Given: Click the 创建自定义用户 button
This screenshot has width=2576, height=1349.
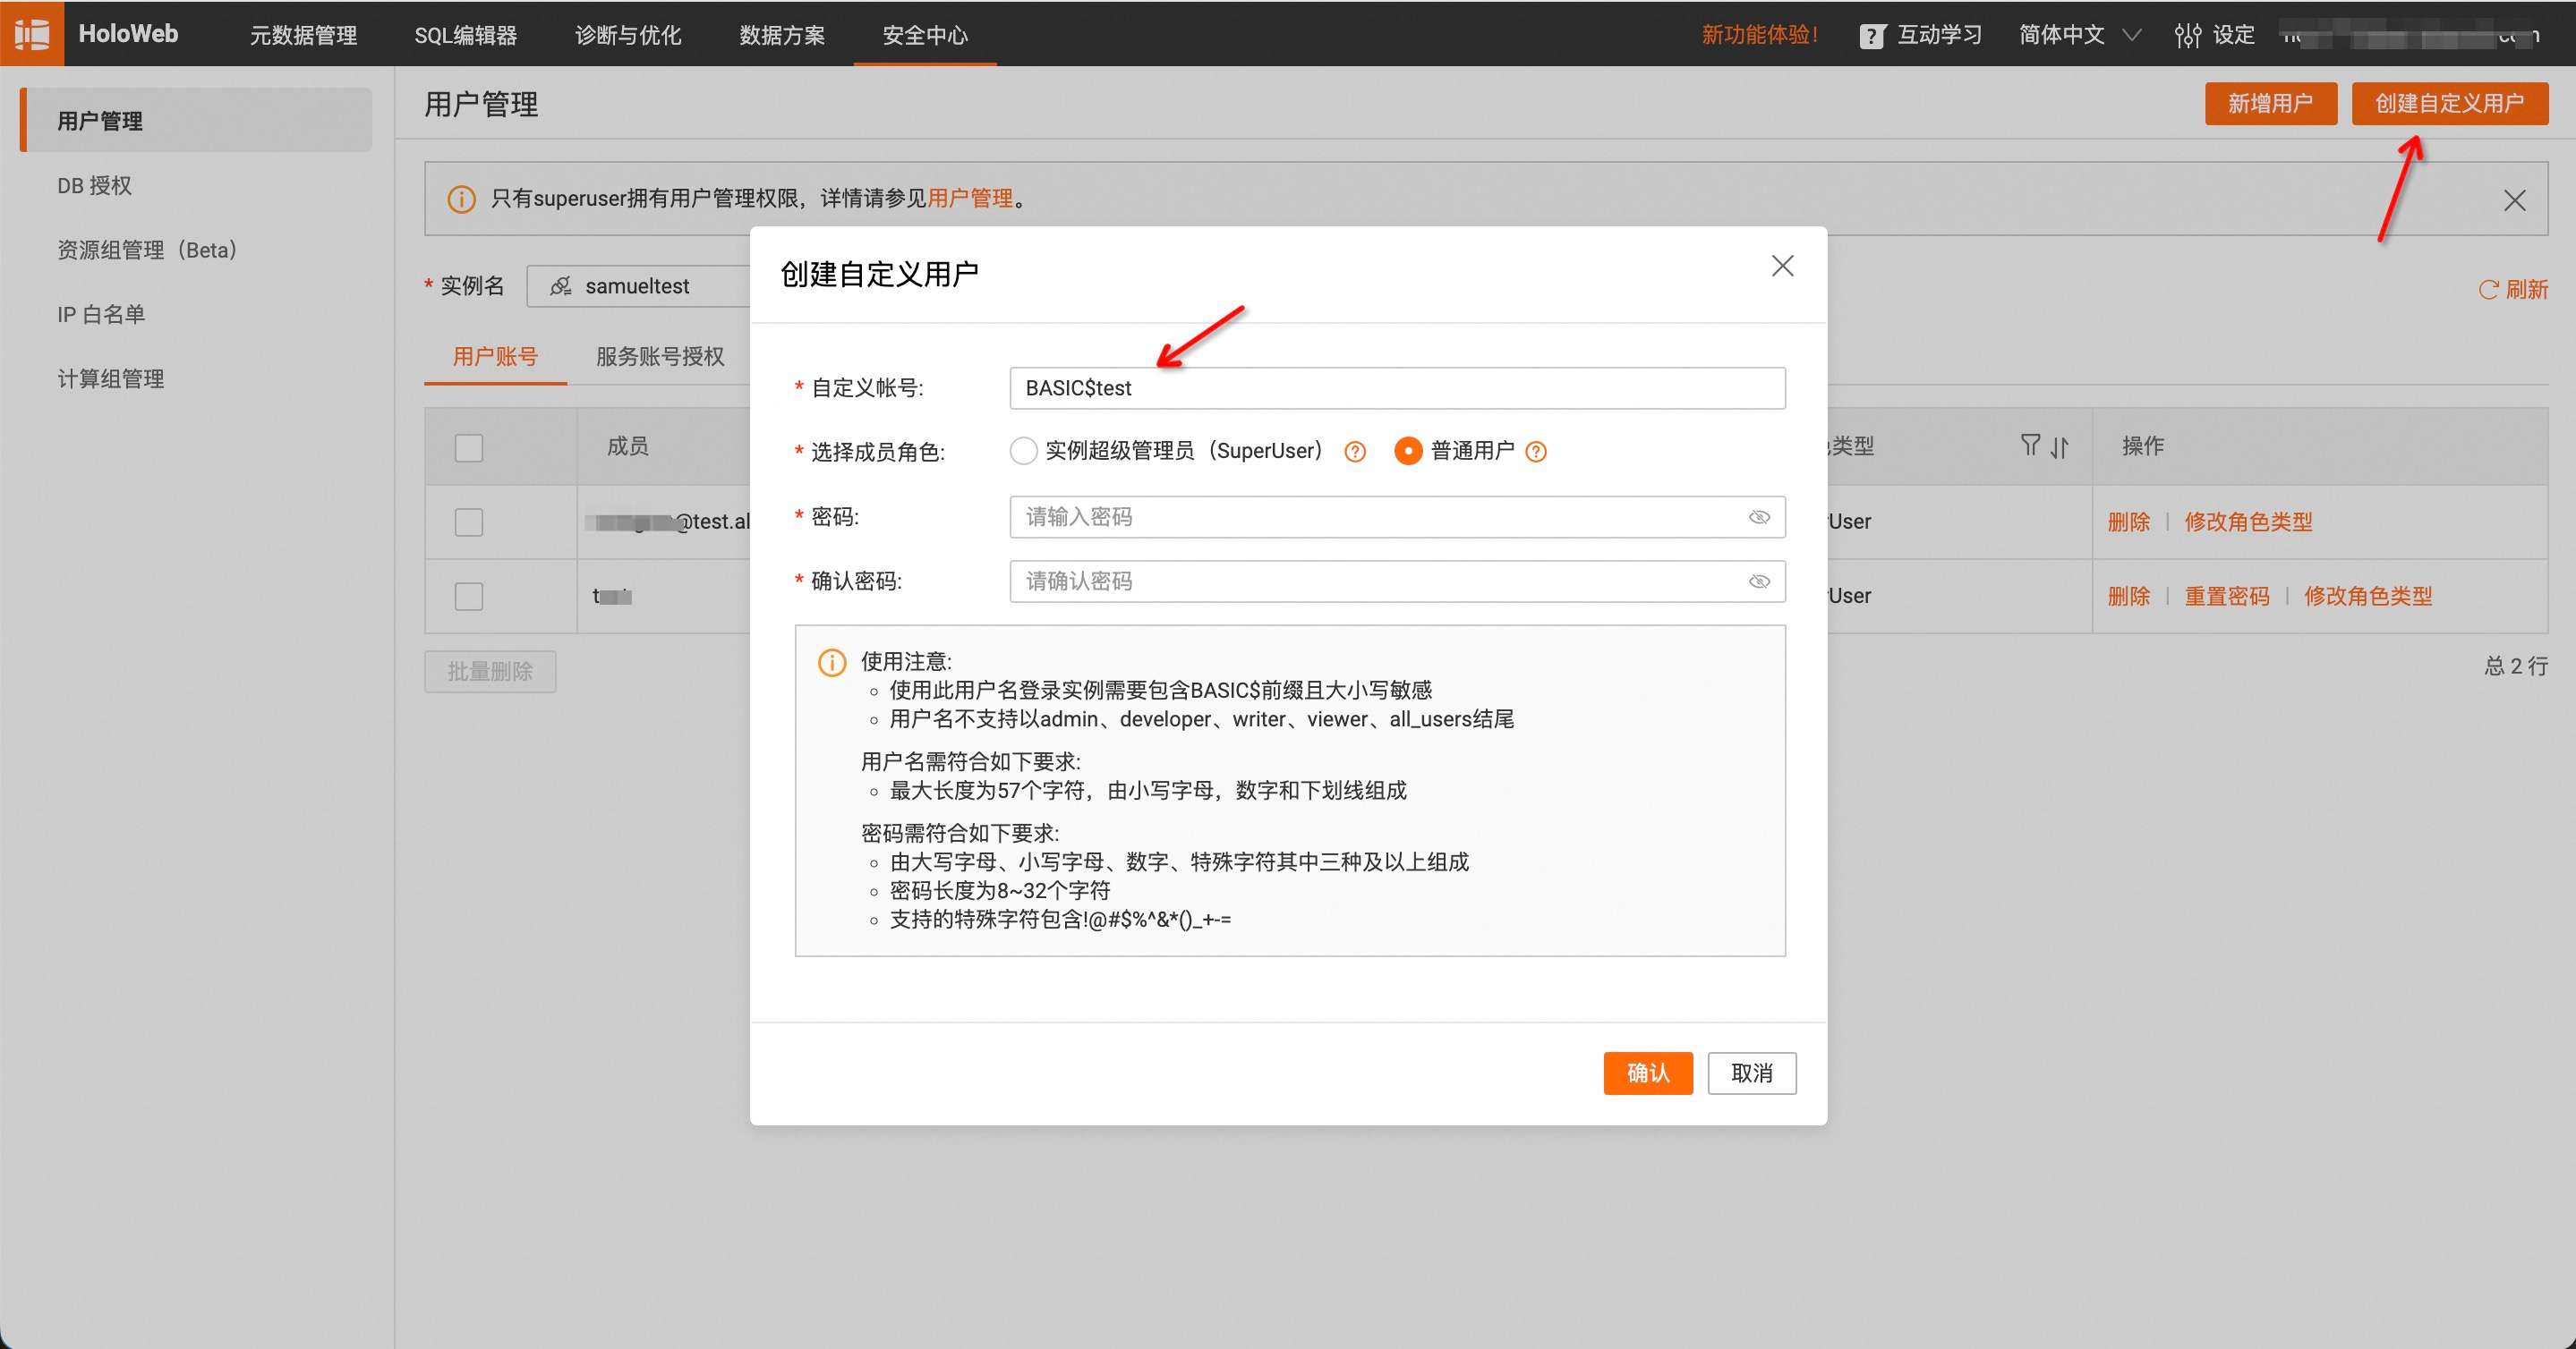Looking at the screenshot, I should pyautogui.click(x=2449, y=103).
